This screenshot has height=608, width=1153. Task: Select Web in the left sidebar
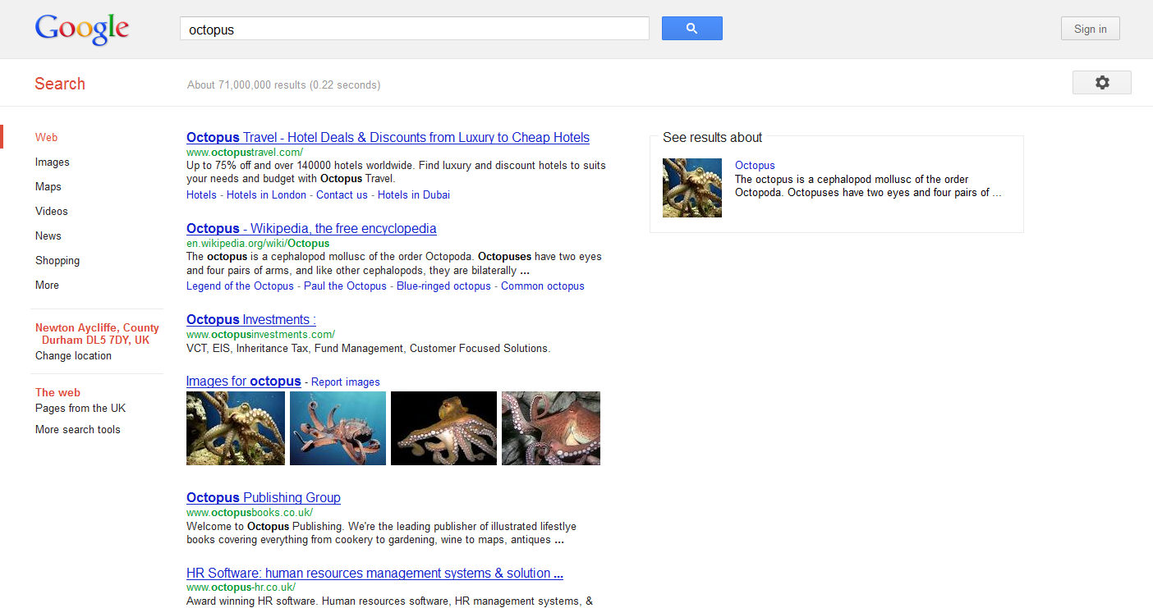pos(47,137)
